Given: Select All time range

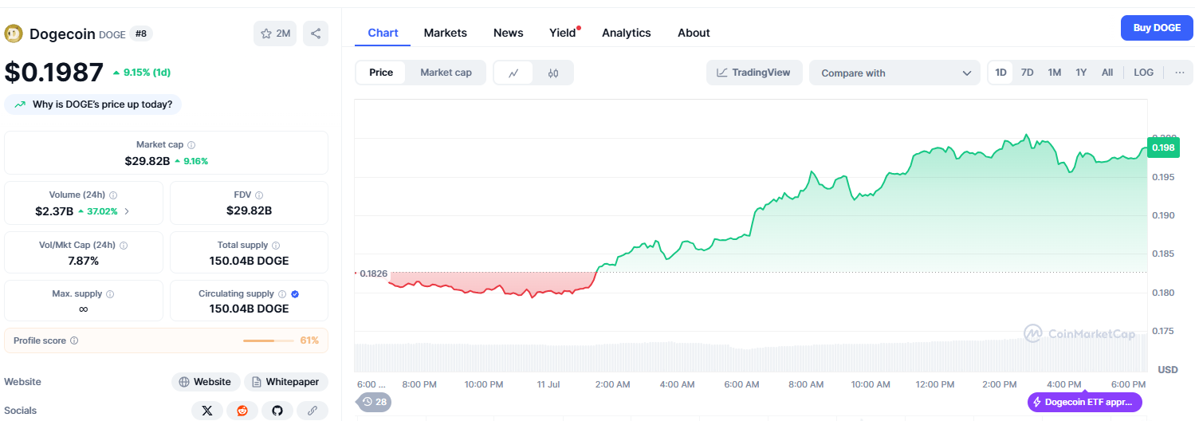Looking at the screenshot, I should (x=1107, y=73).
